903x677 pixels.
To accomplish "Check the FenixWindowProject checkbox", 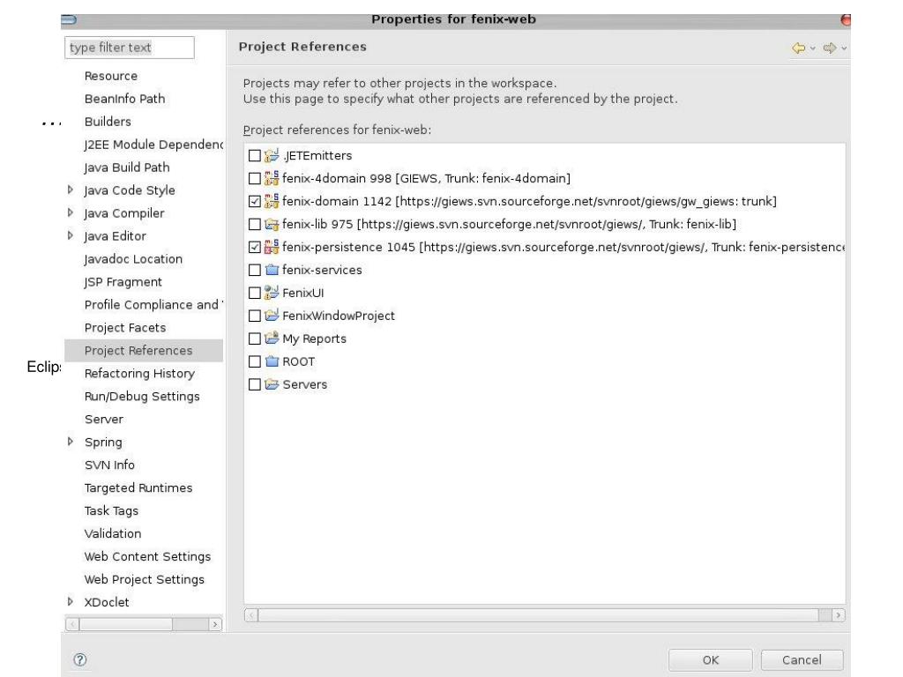I will (x=255, y=316).
